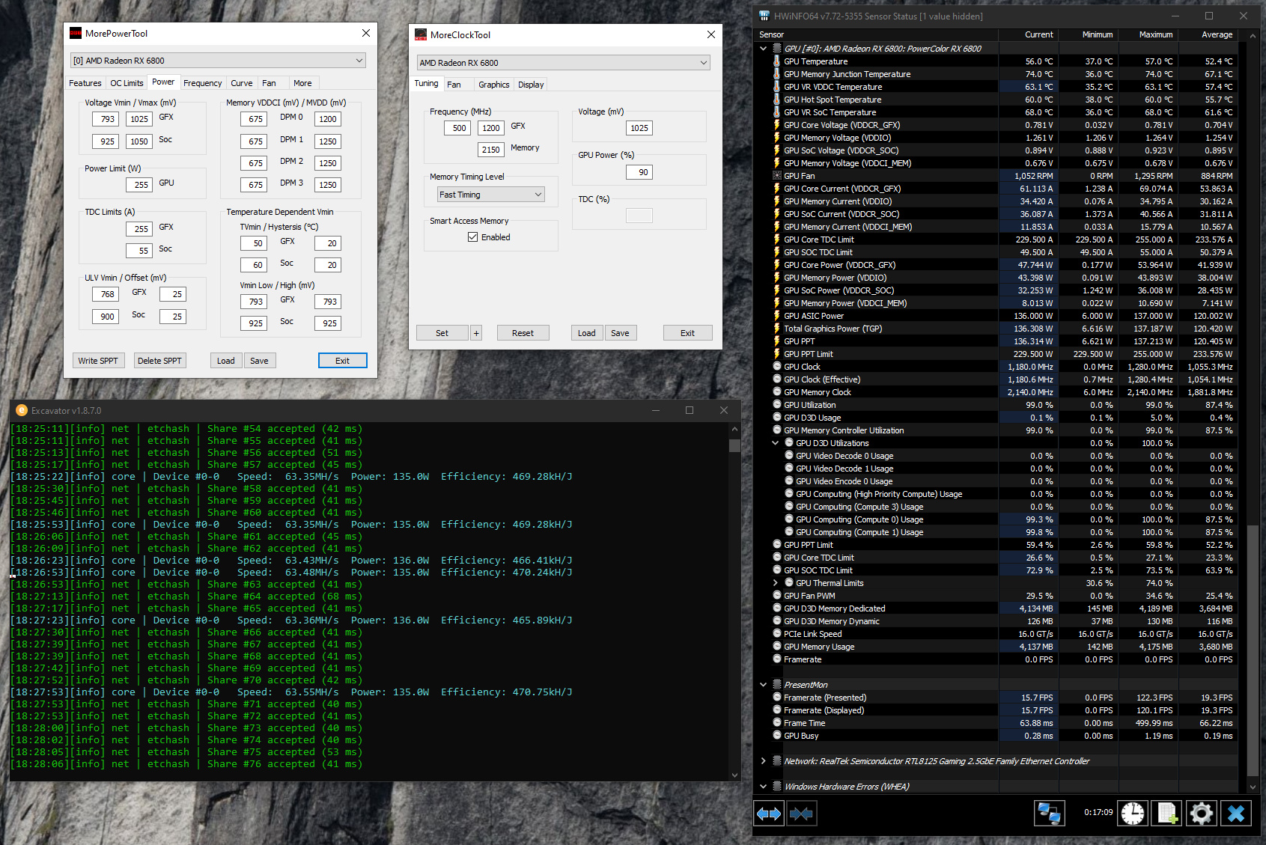
Task: Click Load in MoreClockTool
Action: click(x=587, y=333)
